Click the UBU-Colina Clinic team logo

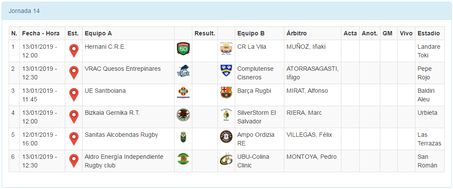coord(226,159)
